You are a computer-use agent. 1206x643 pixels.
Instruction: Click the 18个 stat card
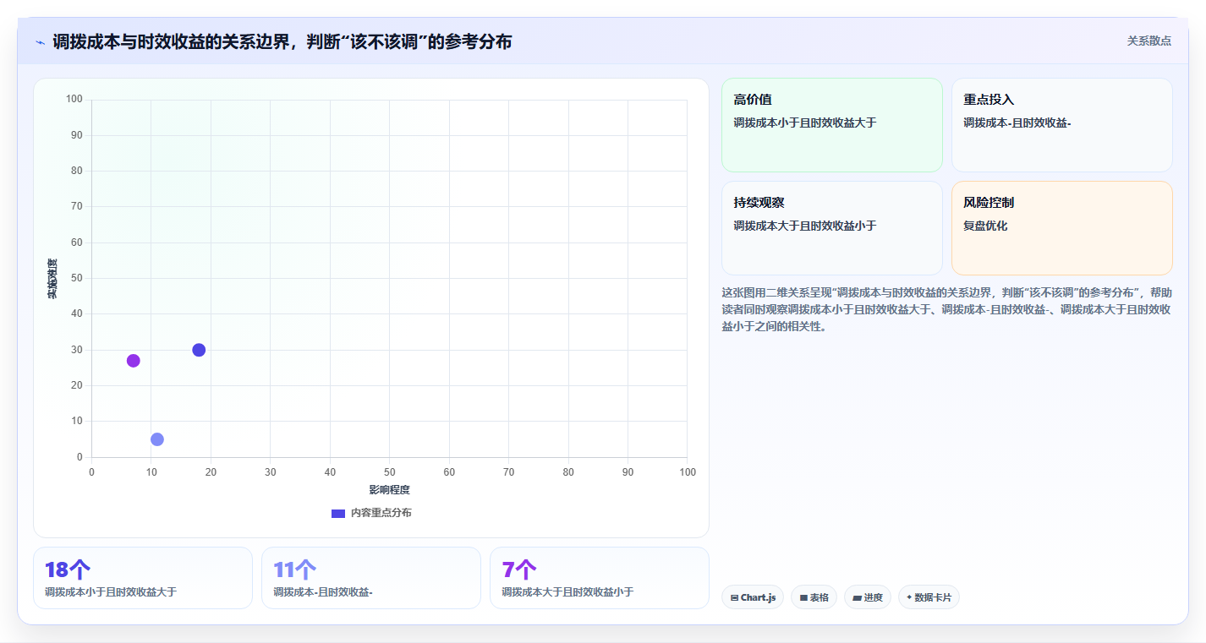click(x=143, y=578)
